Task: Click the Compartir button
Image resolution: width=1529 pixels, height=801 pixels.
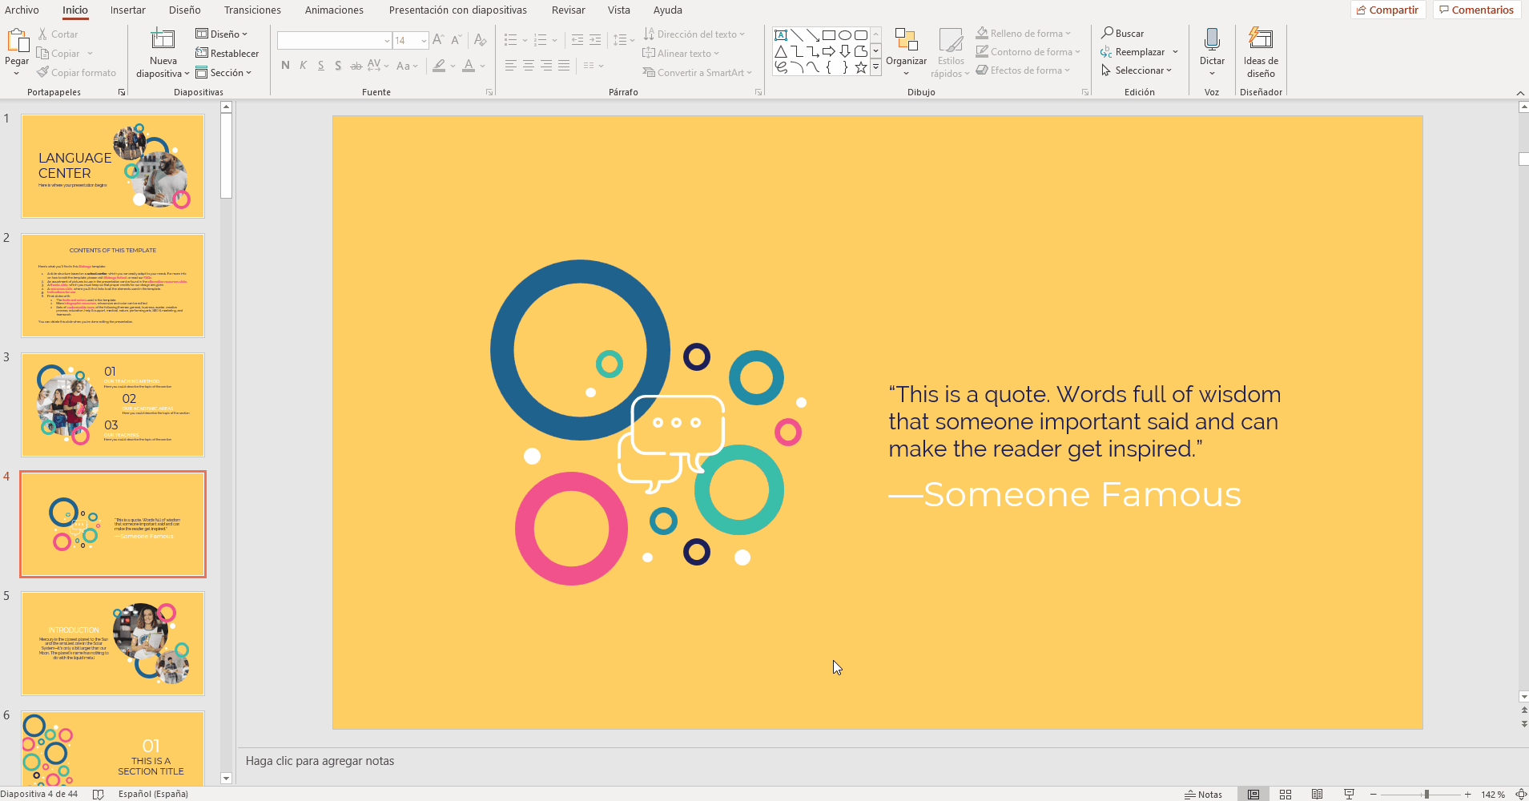Action: point(1387,10)
